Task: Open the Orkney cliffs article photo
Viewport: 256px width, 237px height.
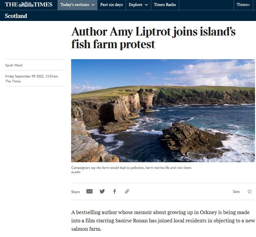Action: click(x=163, y=111)
